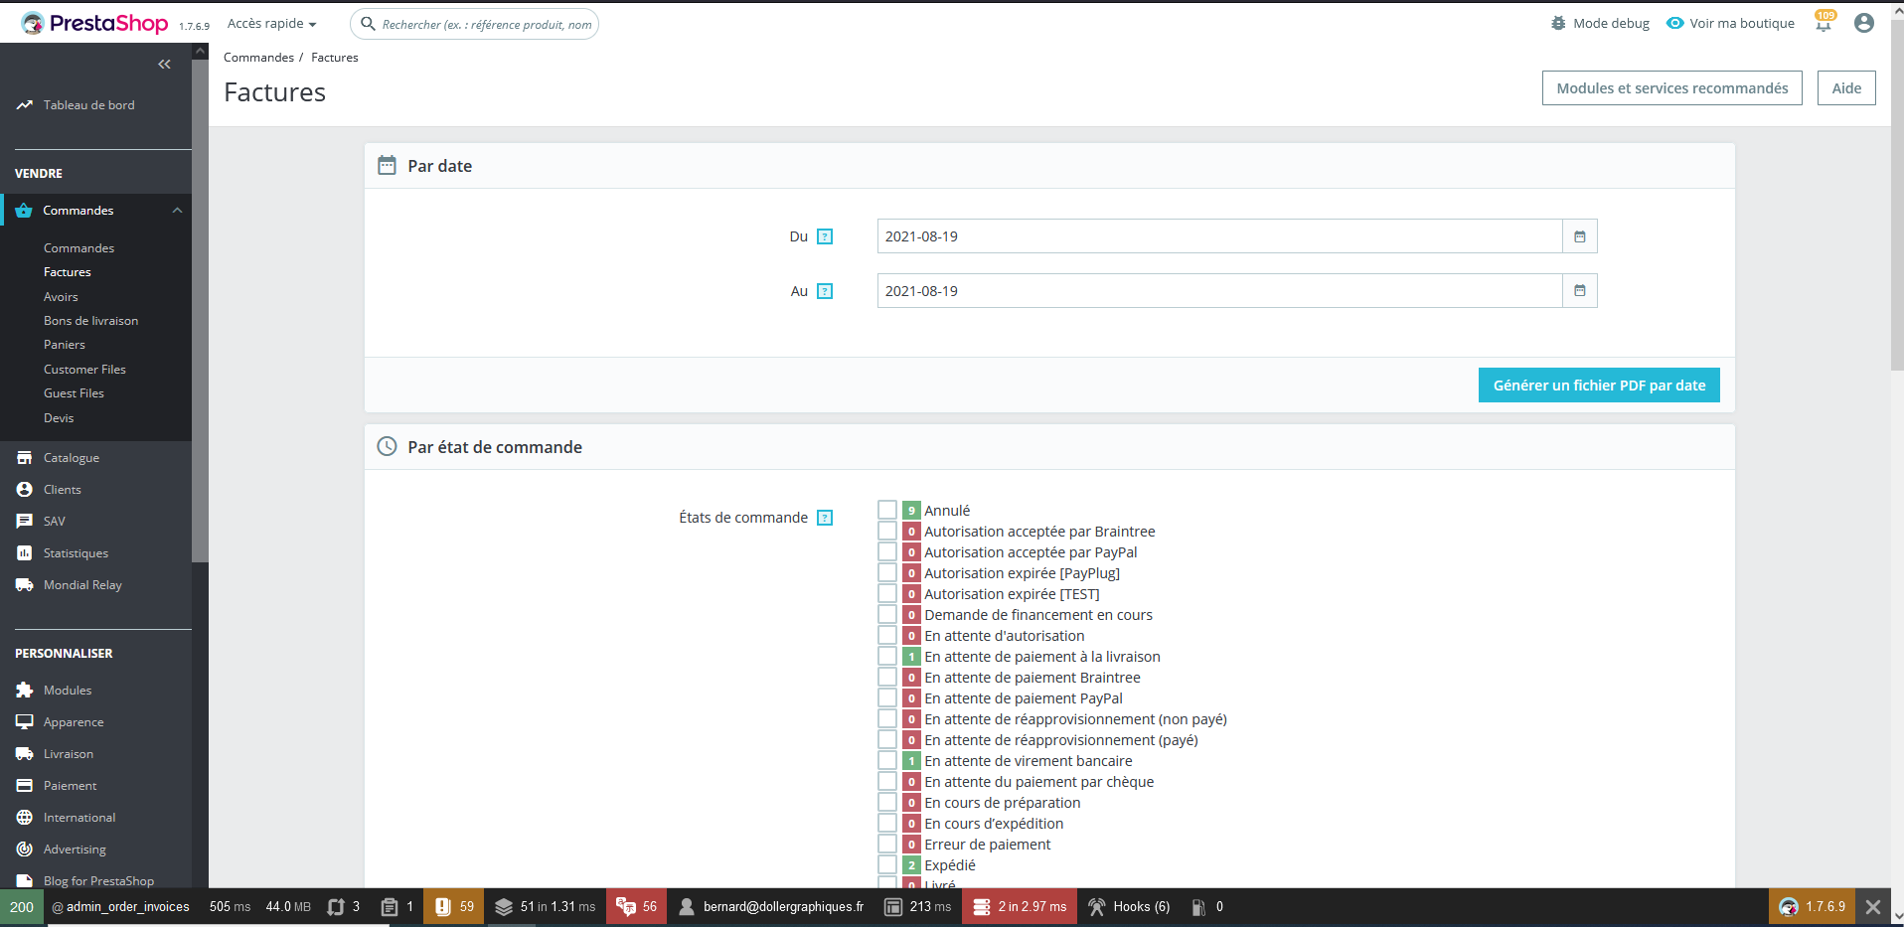Open Customer Files submenu item

(x=84, y=370)
